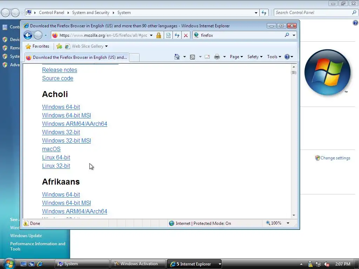Open the Favorites star button

(x=37, y=46)
